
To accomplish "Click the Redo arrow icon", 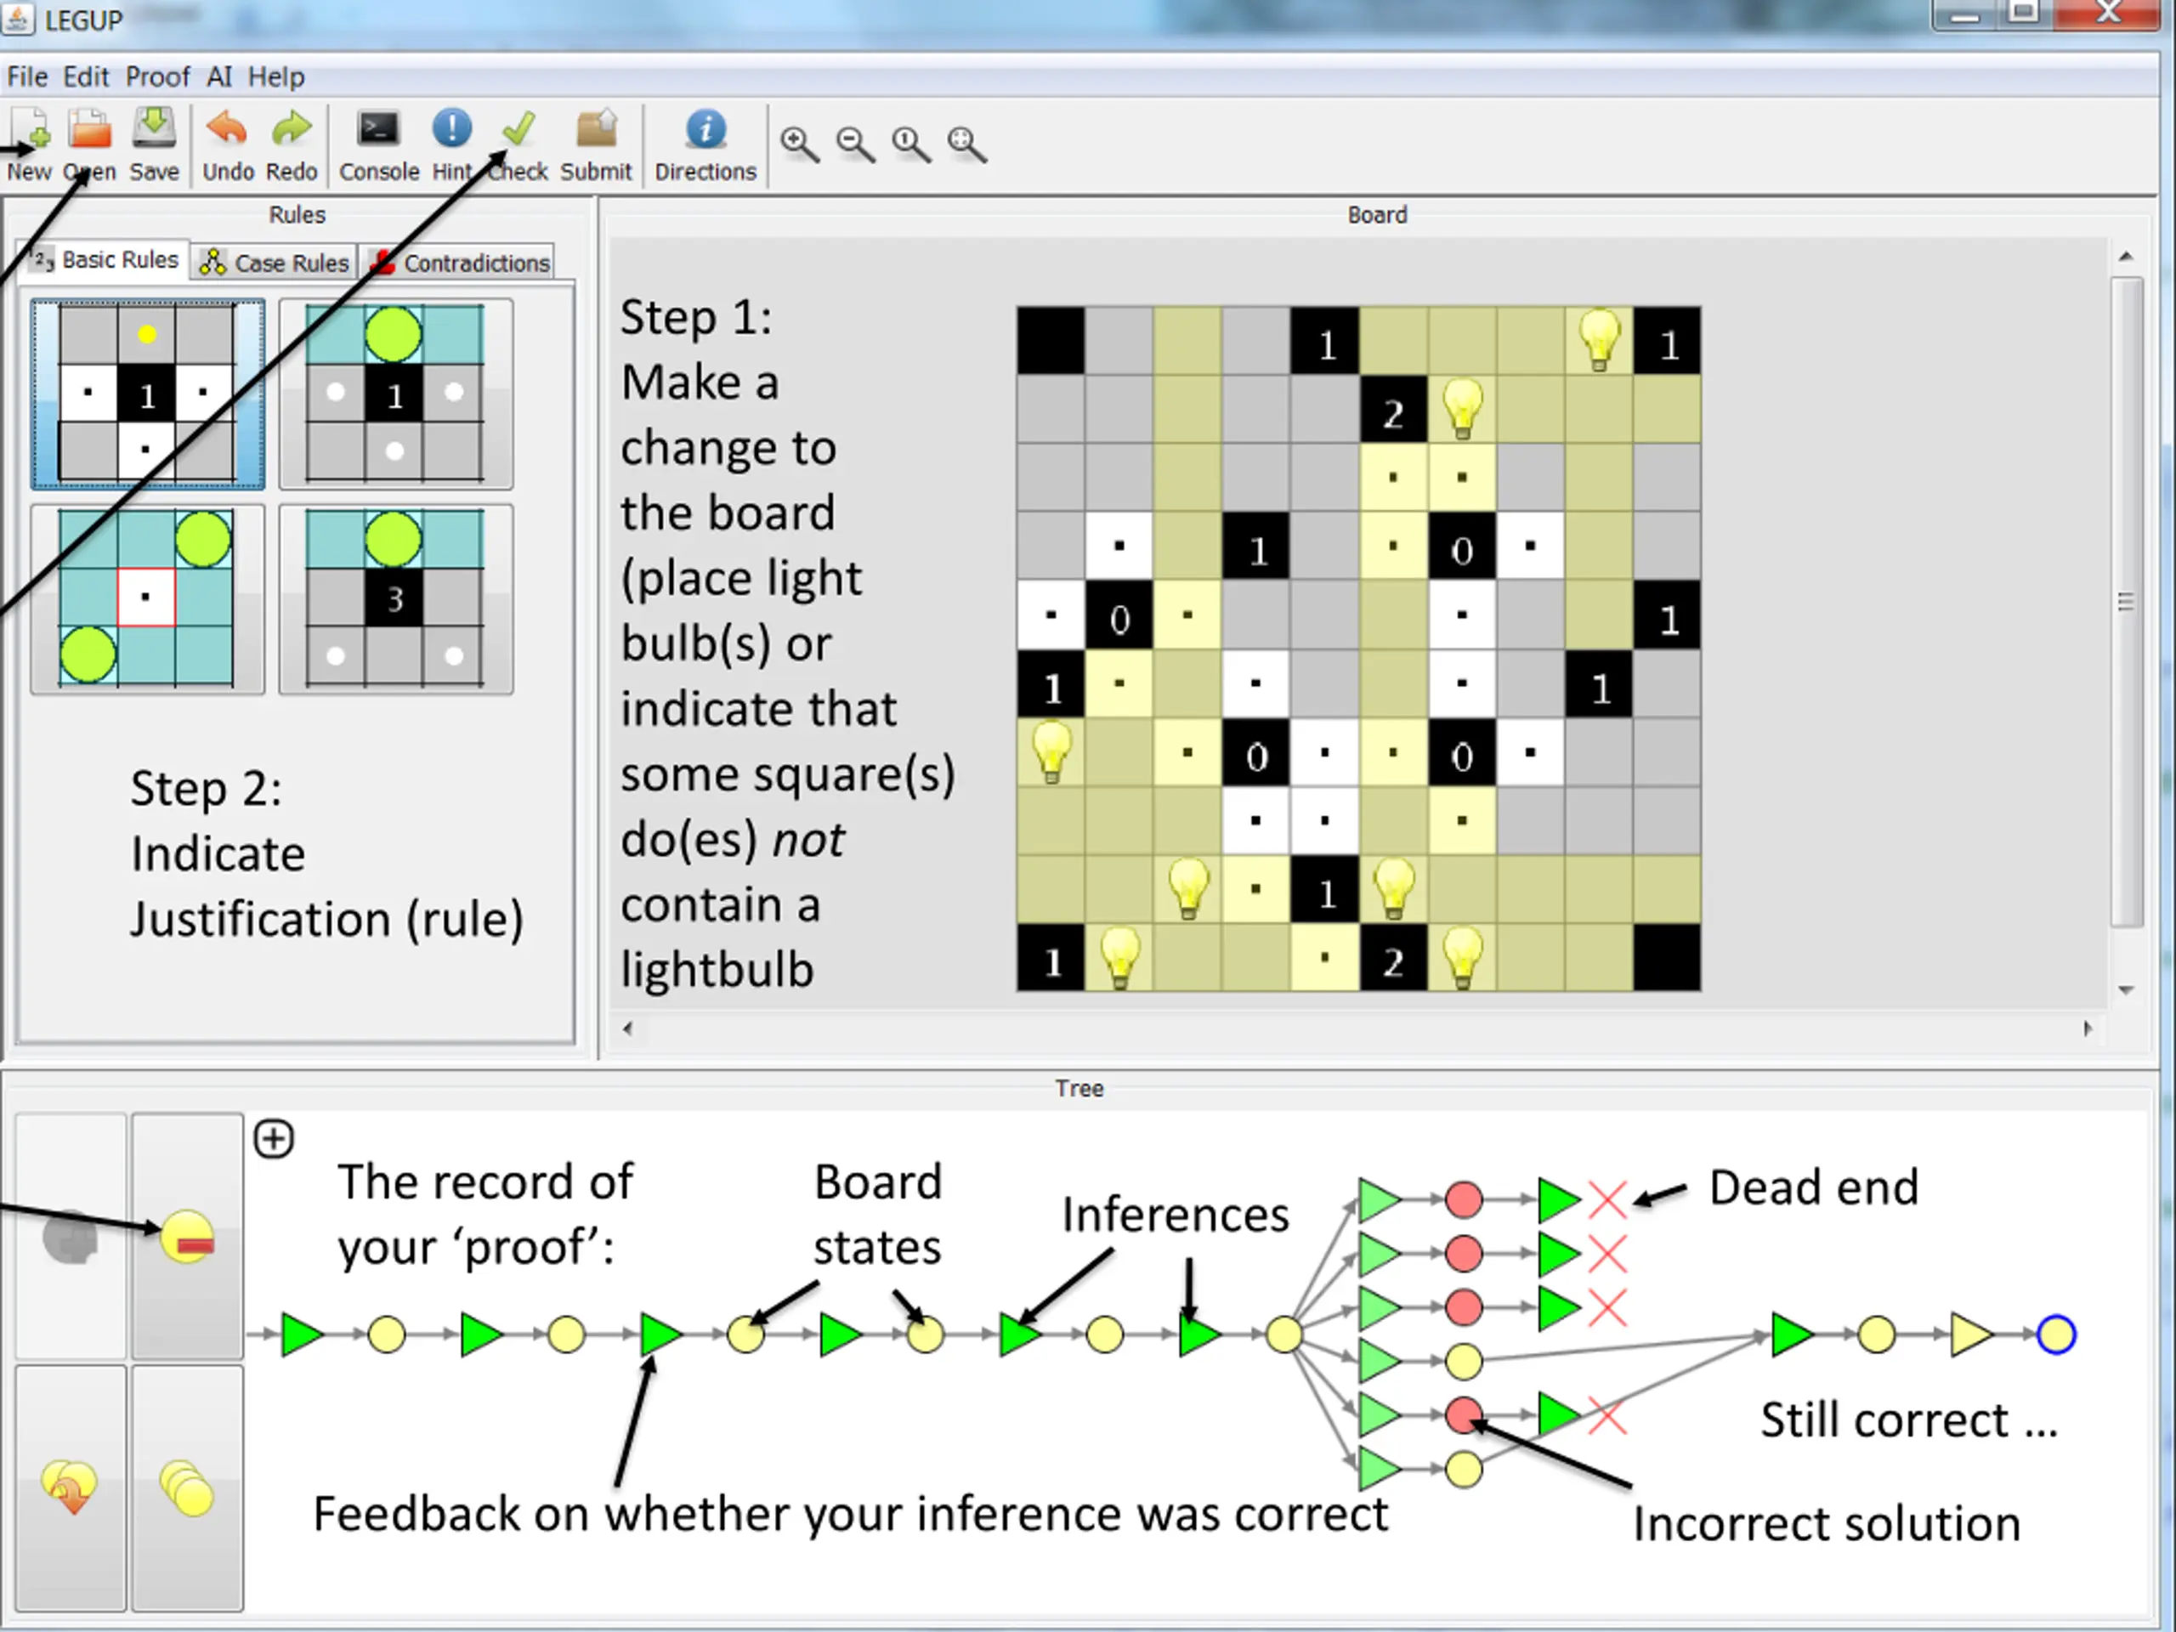I will tap(292, 132).
